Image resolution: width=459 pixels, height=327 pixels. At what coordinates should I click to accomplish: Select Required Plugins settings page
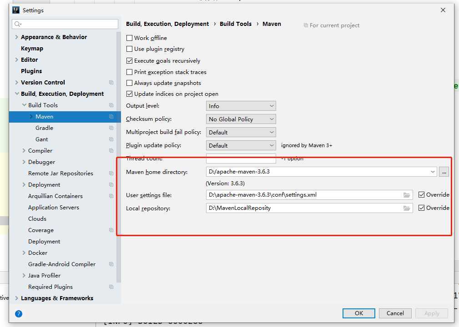coord(50,287)
